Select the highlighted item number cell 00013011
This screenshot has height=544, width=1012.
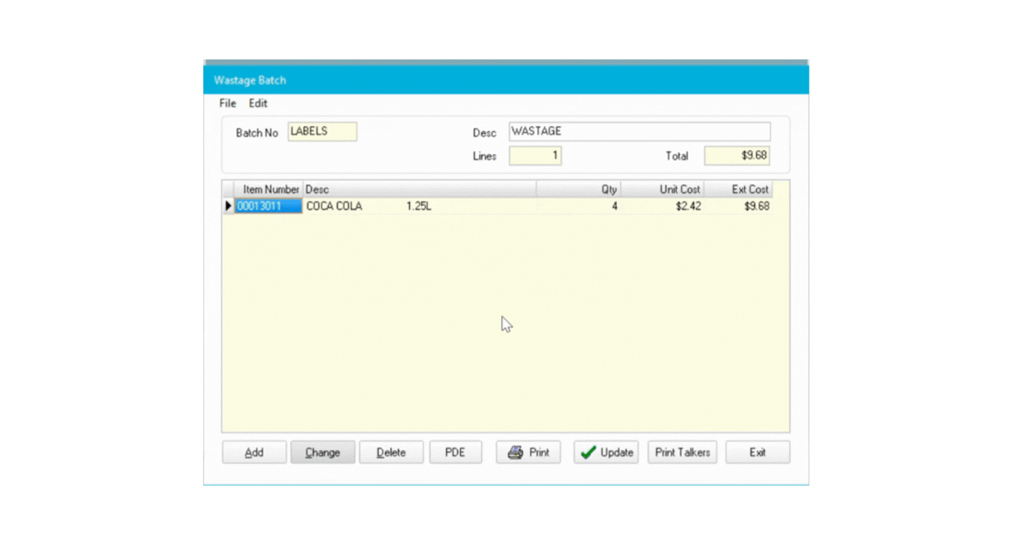(x=268, y=206)
